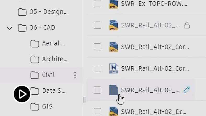This screenshot has width=206, height=116.
Task: Toggle checkbox of the SWR_Rail_Alt-02_Dr file
Action: click(x=98, y=112)
